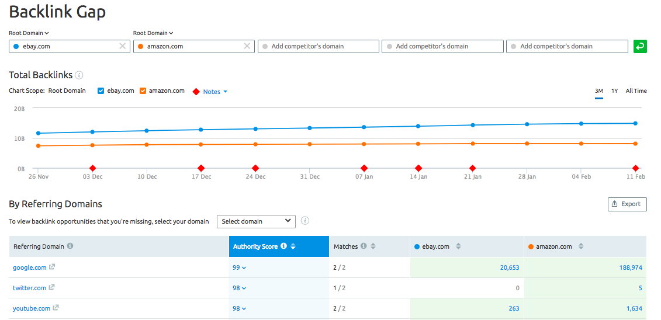The width and height of the screenshot is (661, 320).
Task: Click the green compare arrow button
Action: tap(640, 46)
